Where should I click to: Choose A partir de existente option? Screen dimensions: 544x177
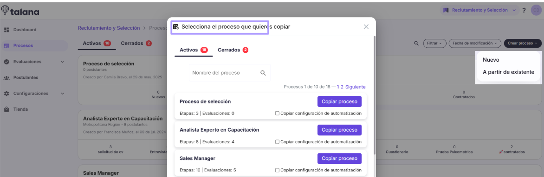pyautogui.click(x=509, y=72)
